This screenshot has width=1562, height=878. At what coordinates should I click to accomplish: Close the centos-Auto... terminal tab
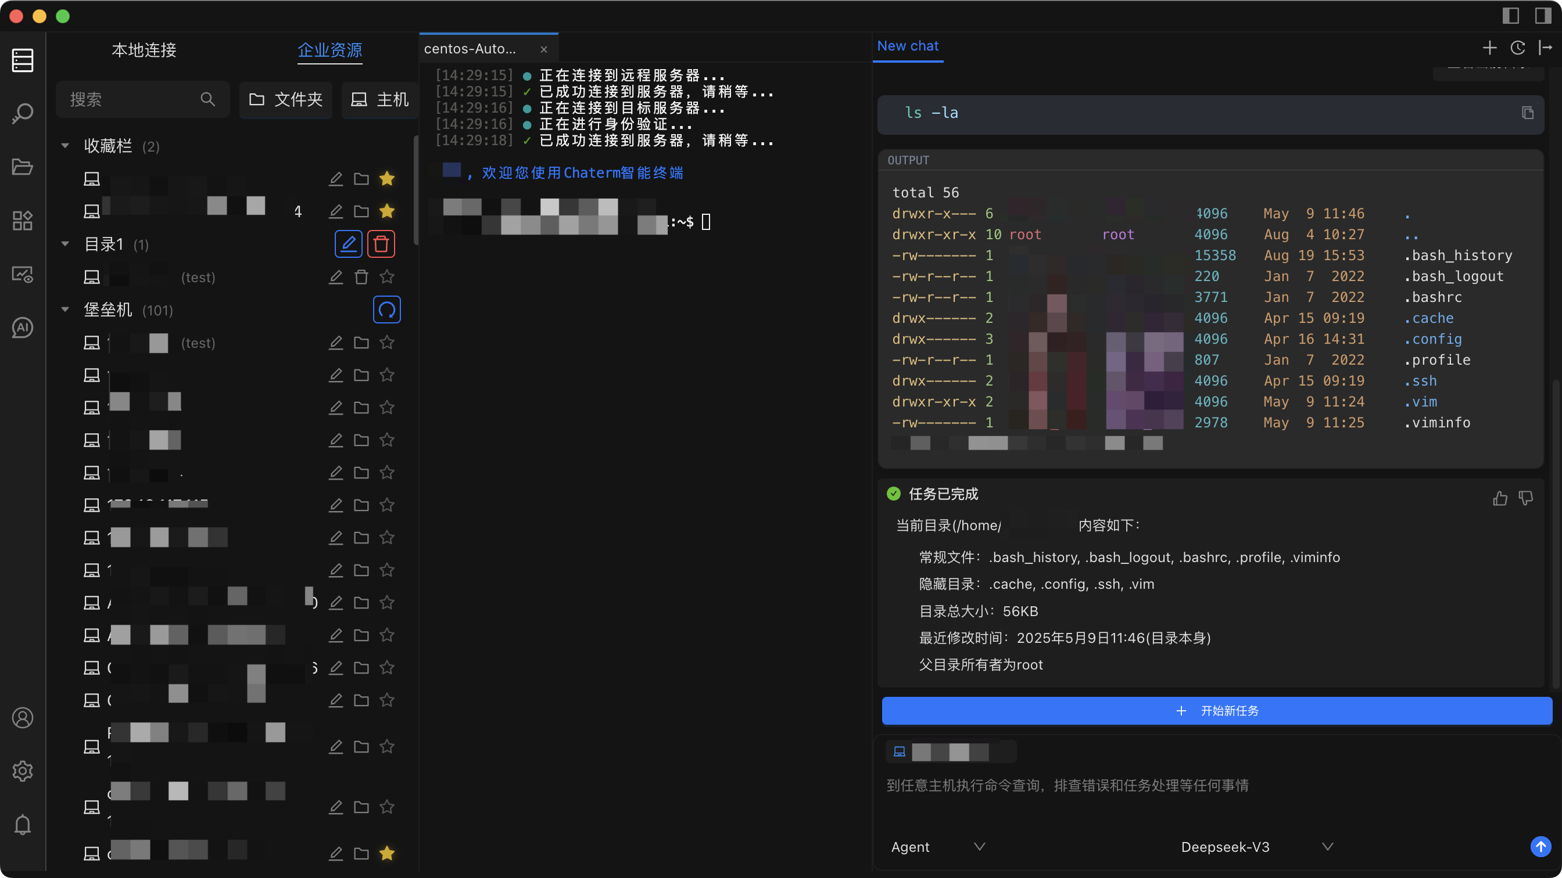click(544, 49)
